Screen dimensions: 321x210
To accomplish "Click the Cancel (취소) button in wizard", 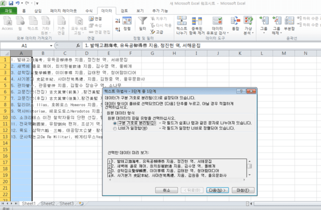I will pos(166,190).
